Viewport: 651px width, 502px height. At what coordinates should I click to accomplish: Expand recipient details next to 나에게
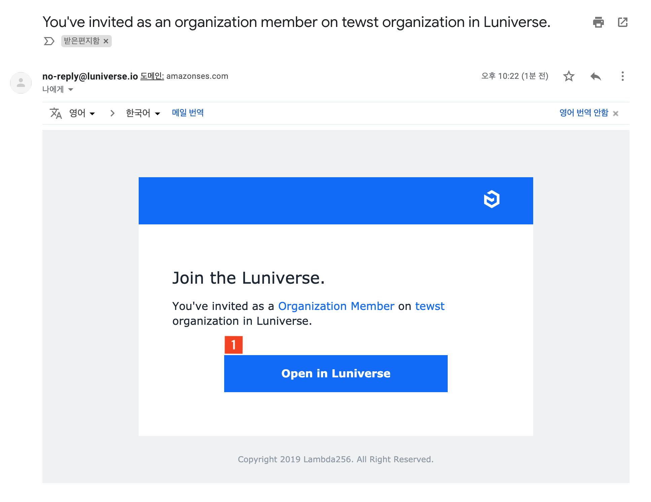click(71, 89)
